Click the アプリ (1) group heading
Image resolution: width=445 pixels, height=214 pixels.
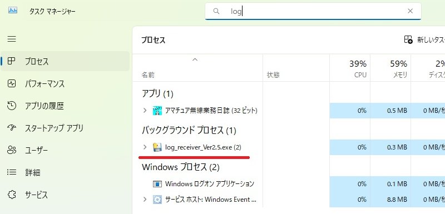point(157,93)
